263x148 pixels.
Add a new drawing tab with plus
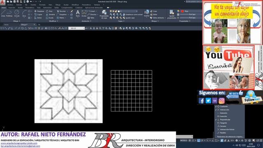pos(39,25)
